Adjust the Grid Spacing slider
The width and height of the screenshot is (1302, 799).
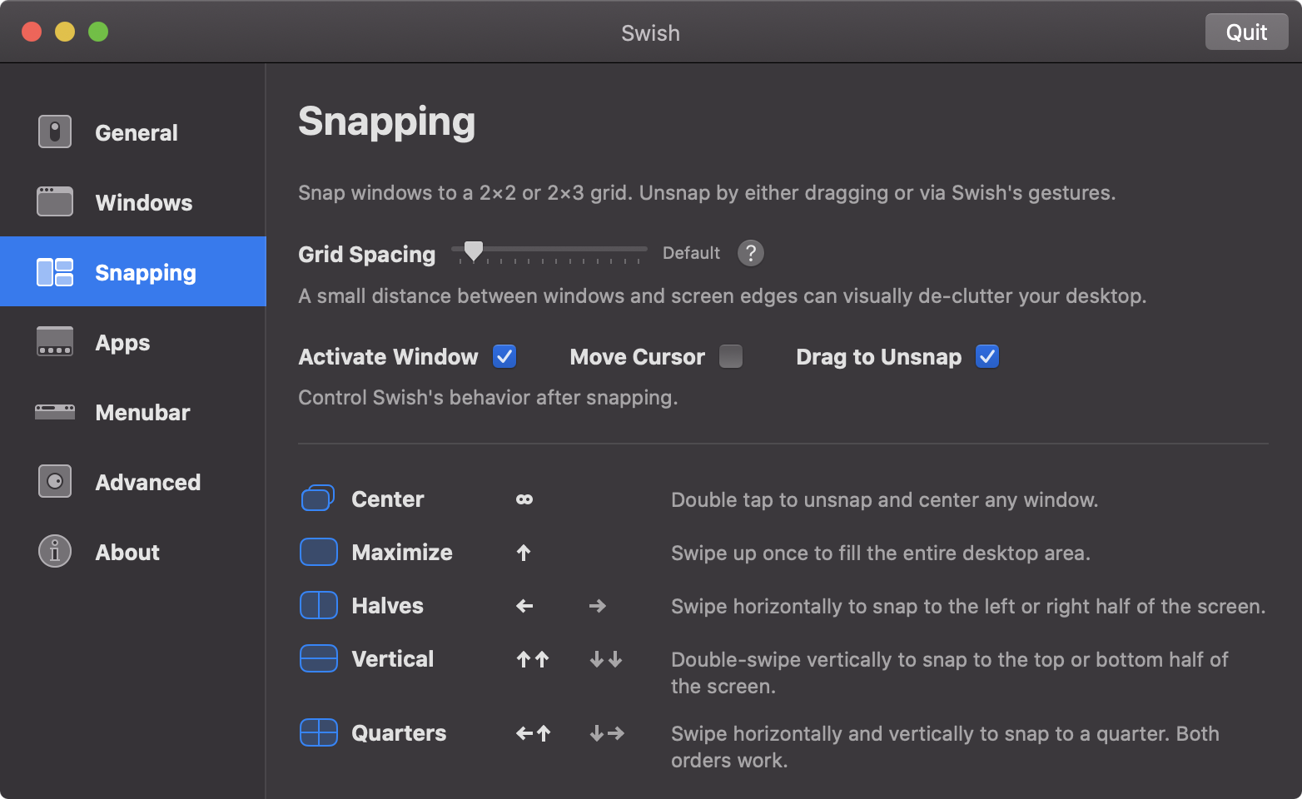point(473,249)
